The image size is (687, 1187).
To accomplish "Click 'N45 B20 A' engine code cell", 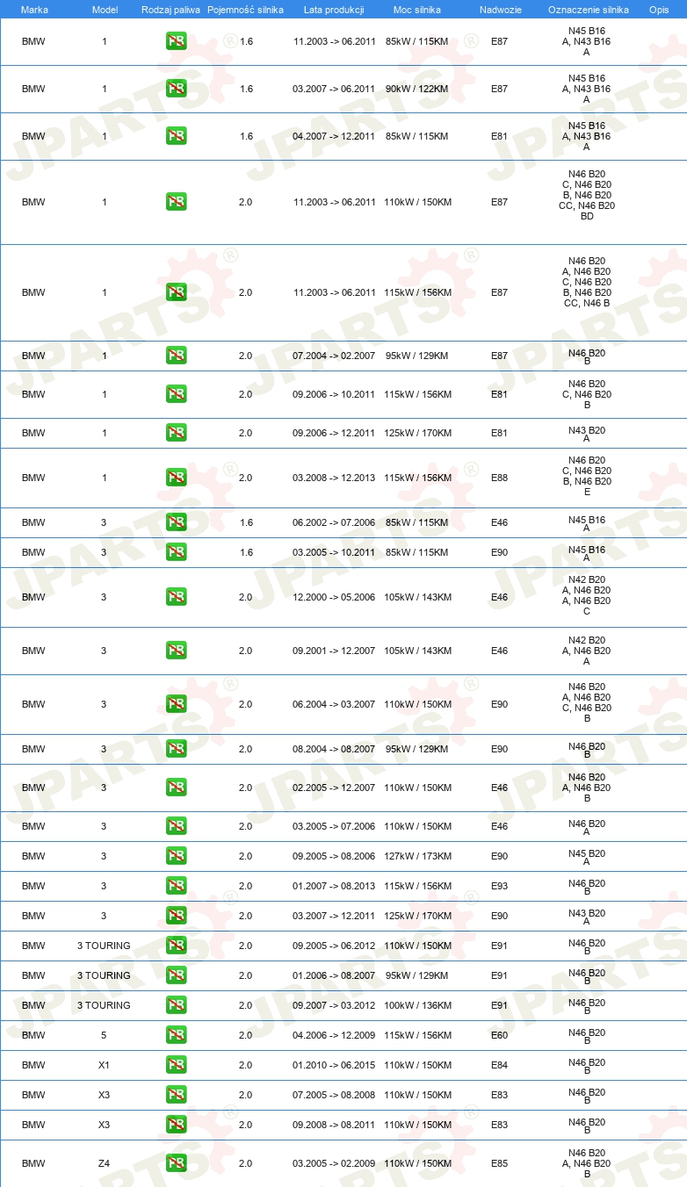I will click(x=587, y=858).
